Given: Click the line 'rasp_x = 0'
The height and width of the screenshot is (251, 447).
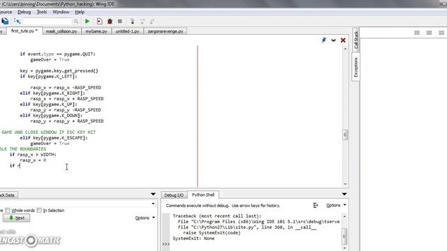Looking at the screenshot, I should pos(33,160).
